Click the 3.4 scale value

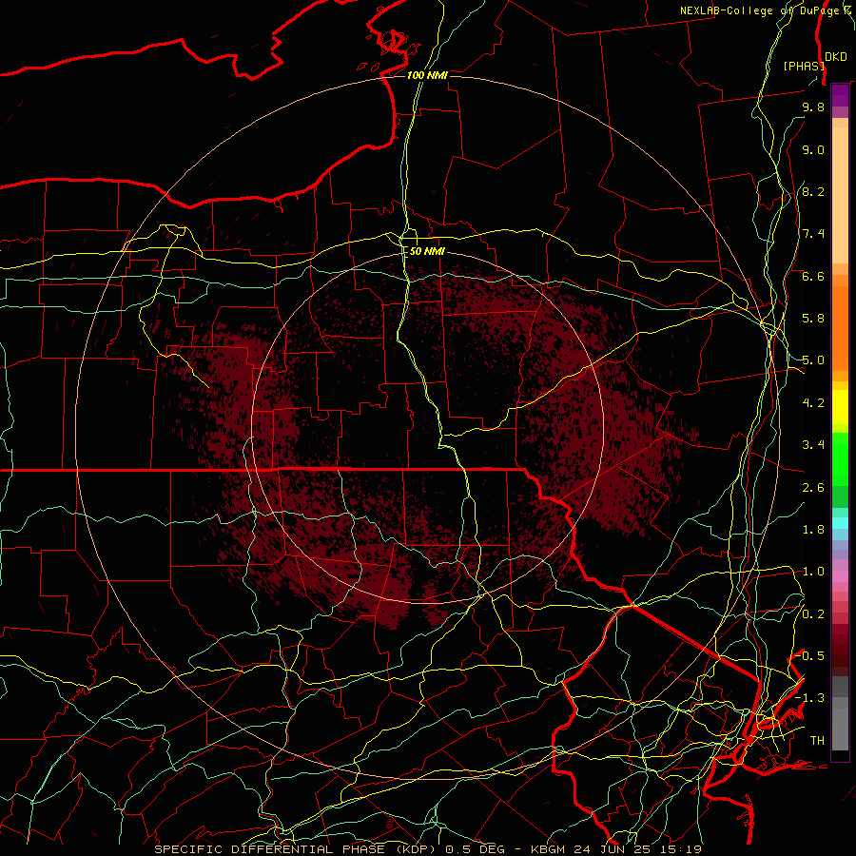pos(813,445)
